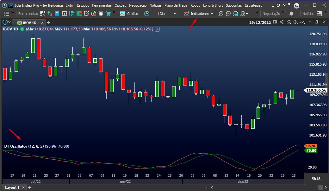Open the Negociação menu
Image resolution: width=329 pixels, height=191 pixels.
point(138,5)
